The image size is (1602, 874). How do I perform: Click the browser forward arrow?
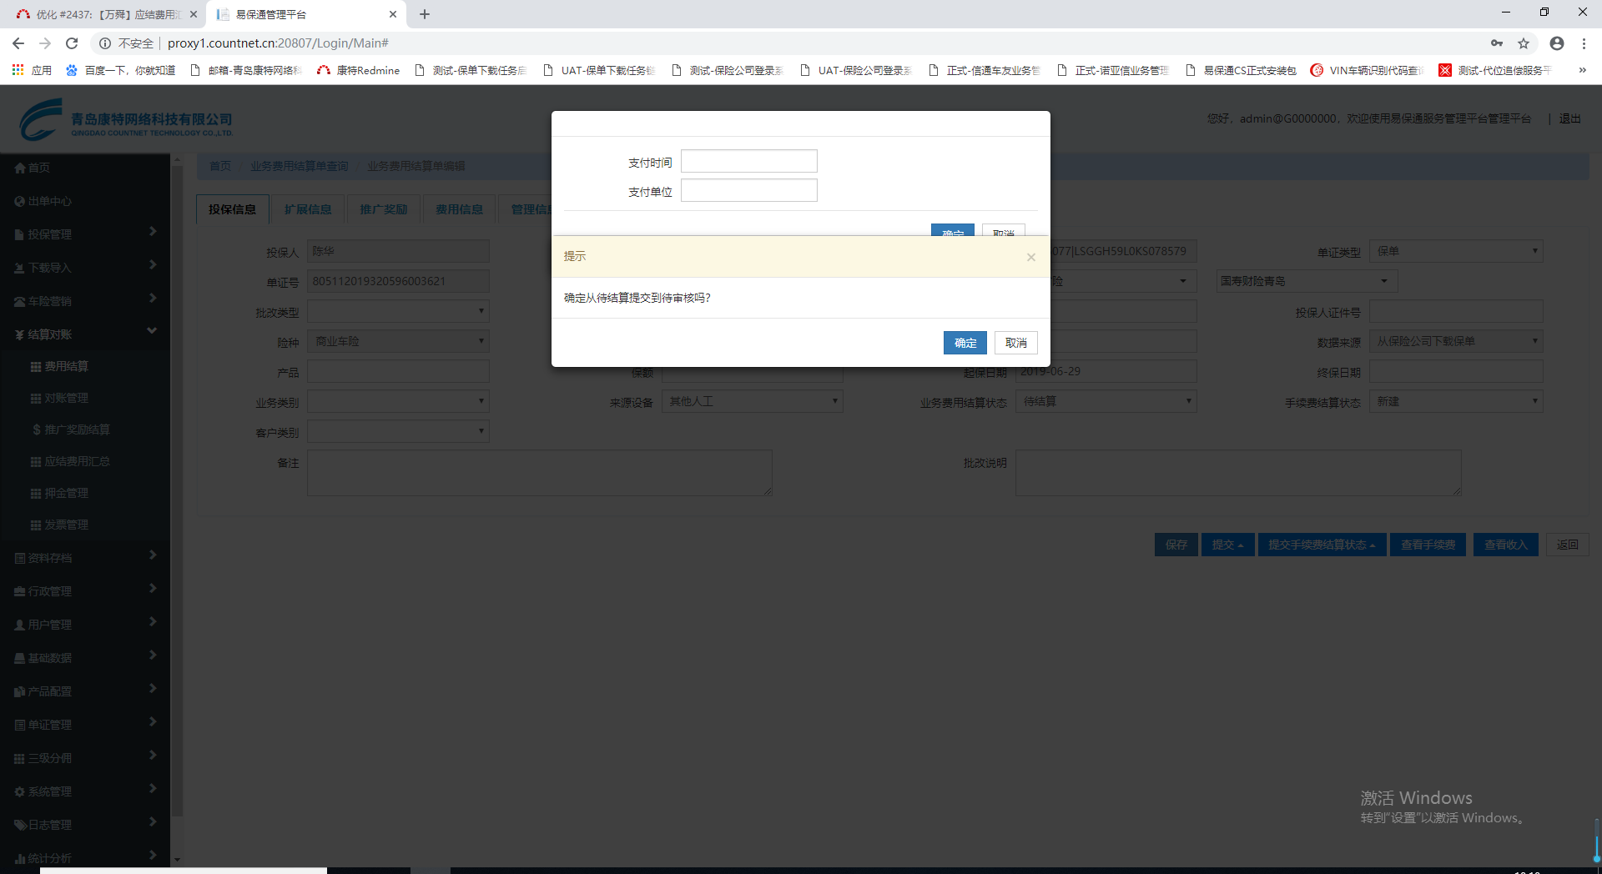tap(45, 43)
